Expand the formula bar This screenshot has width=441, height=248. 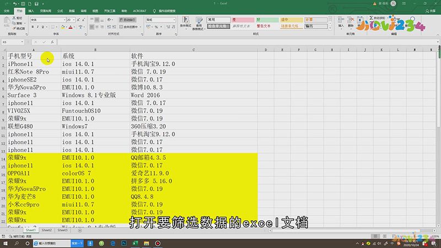[438, 42]
